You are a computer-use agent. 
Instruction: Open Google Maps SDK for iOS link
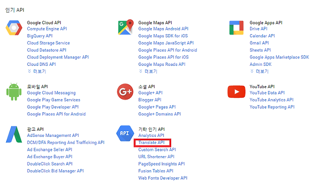pyautogui.click(x=163, y=36)
